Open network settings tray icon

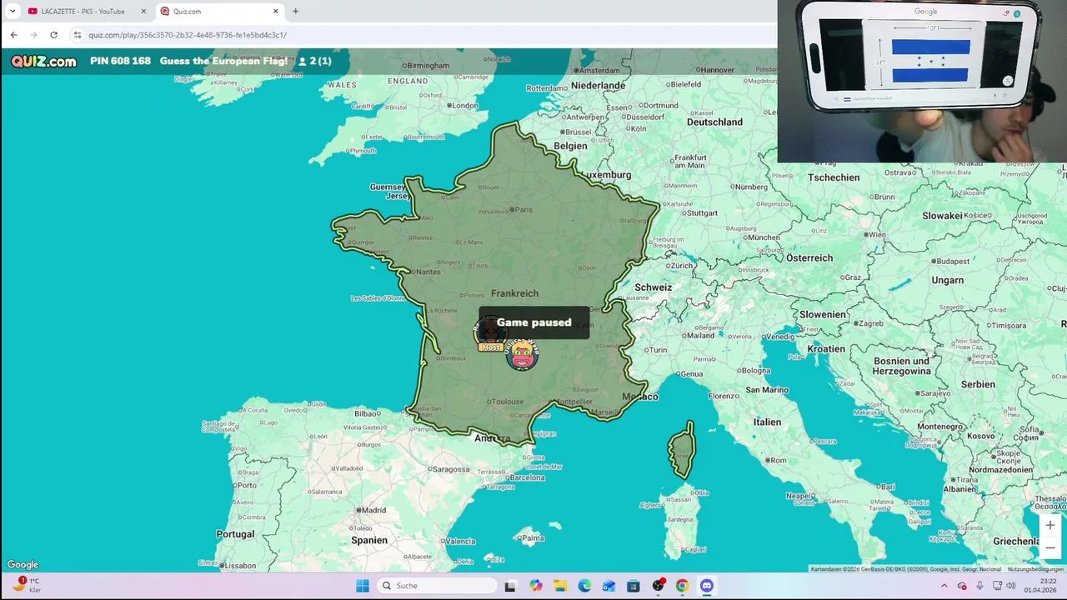click(997, 586)
